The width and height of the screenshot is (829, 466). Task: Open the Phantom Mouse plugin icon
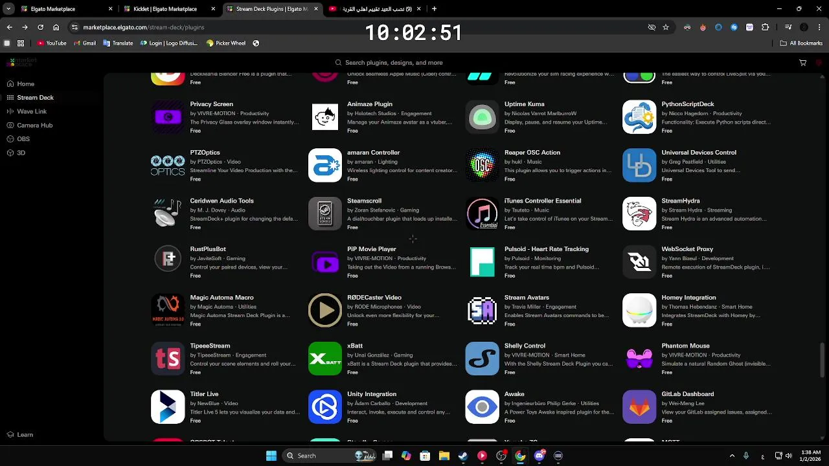pos(639,359)
